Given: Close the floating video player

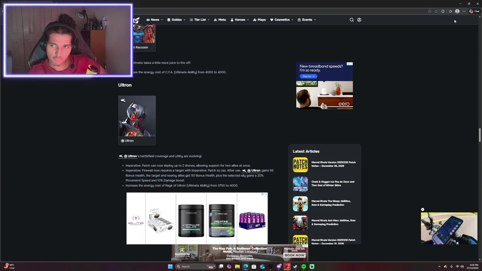Looking at the screenshot, I should (x=423, y=210).
